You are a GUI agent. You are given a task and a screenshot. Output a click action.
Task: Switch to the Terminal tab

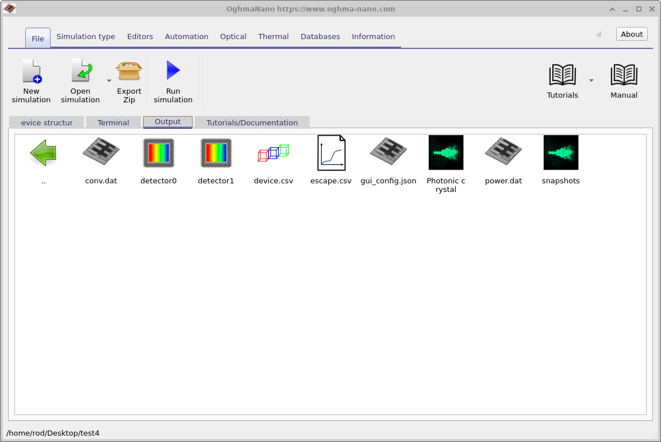[x=113, y=122]
